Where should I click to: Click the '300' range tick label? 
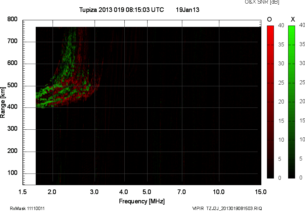12,129
